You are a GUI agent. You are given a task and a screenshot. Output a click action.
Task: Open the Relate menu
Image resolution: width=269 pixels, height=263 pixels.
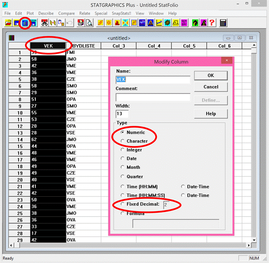(85, 14)
